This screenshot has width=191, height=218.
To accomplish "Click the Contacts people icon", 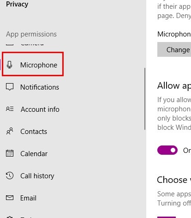I will pyautogui.click(x=10, y=131).
